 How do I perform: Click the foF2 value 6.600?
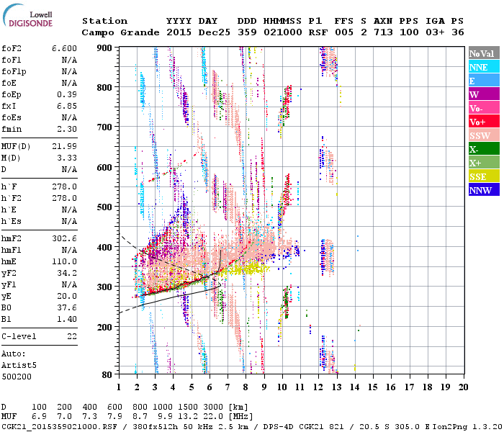64,48
